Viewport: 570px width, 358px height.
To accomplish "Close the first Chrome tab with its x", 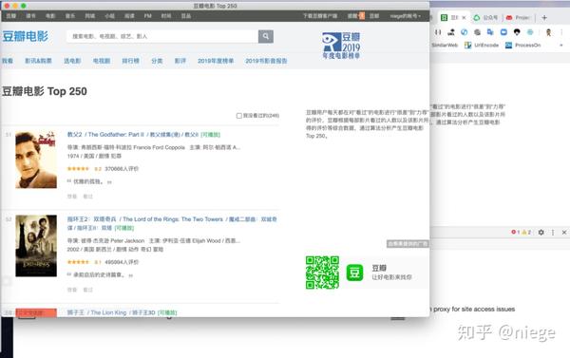I will point(464,17).
